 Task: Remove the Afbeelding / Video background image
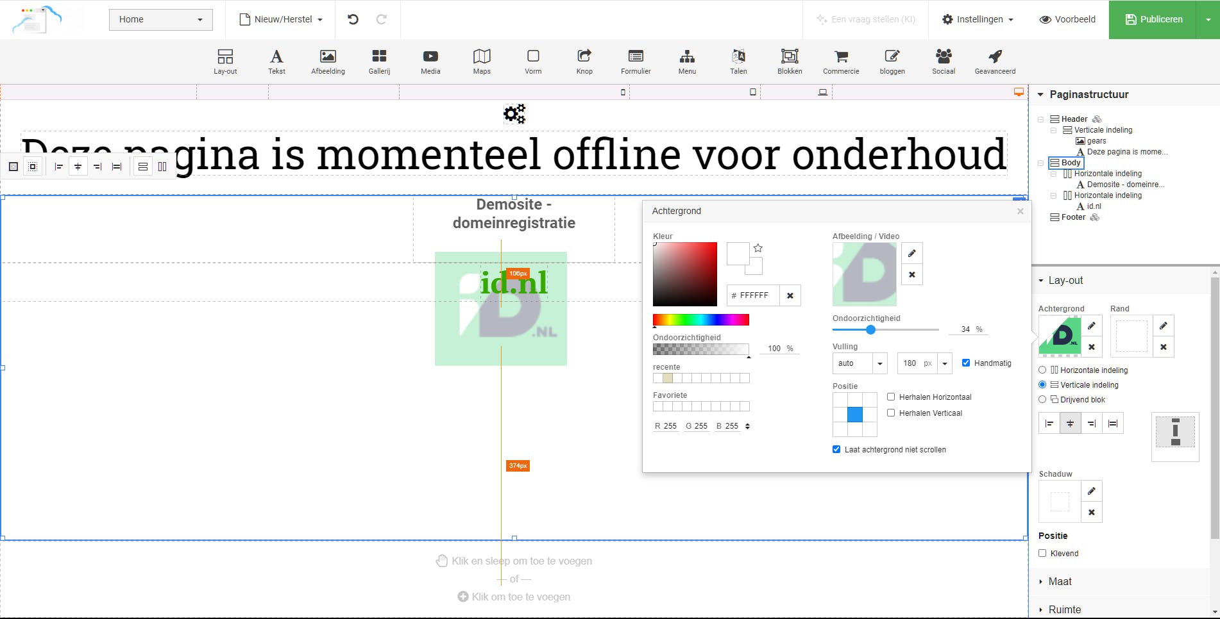[911, 275]
